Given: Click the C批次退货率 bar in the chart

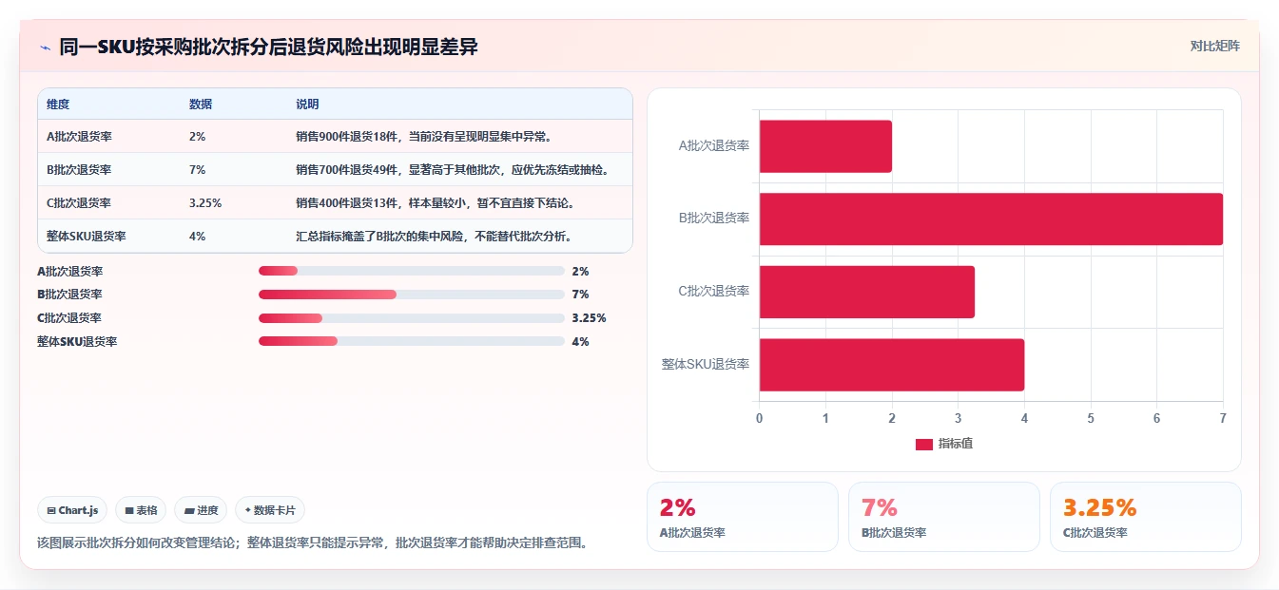Looking at the screenshot, I should [867, 292].
